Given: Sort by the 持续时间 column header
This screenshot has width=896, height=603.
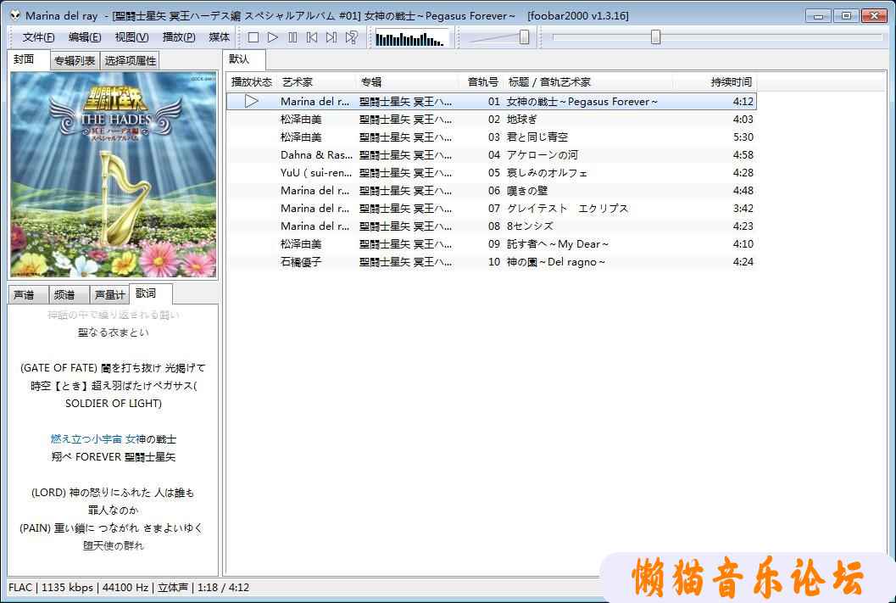Looking at the screenshot, I should [715, 82].
